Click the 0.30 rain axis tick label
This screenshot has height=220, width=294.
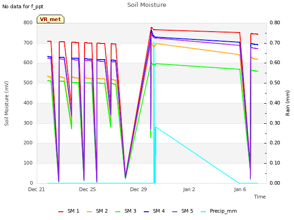(275, 123)
